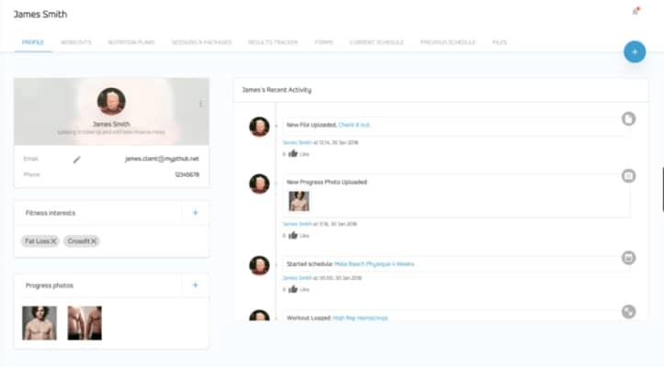Remove the Fat Loss interest tag
Viewport: 664px width, 367px height.
coord(54,241)
